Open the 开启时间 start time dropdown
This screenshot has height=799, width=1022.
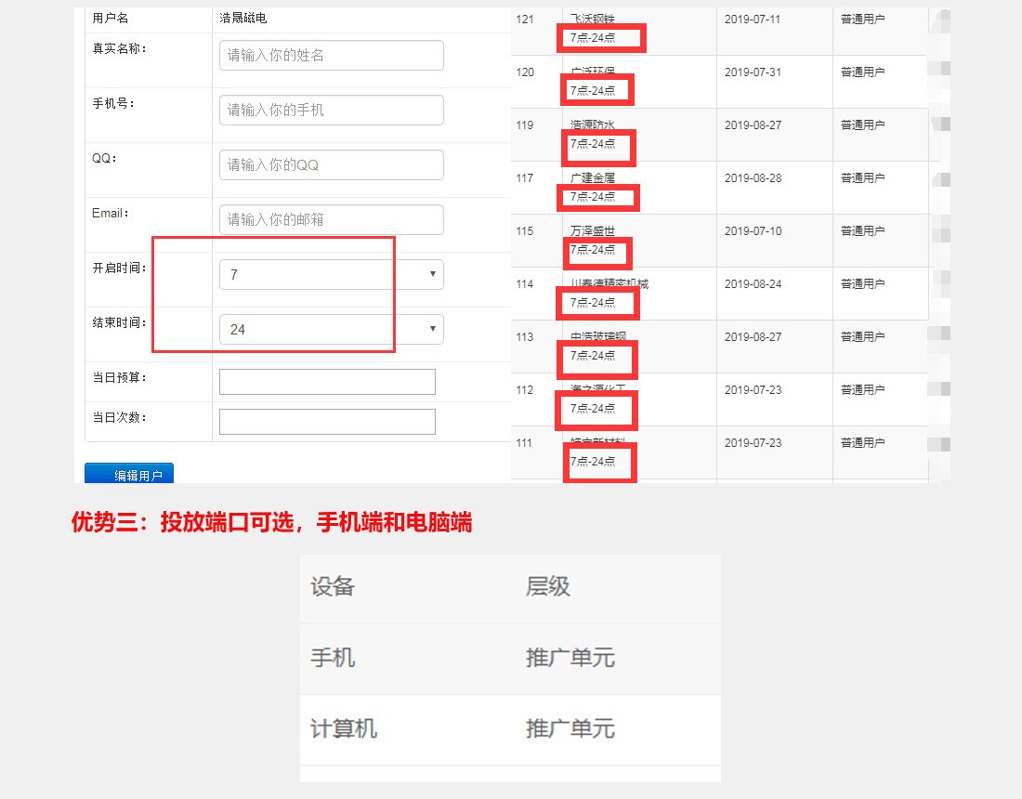(x=331, y=275)
